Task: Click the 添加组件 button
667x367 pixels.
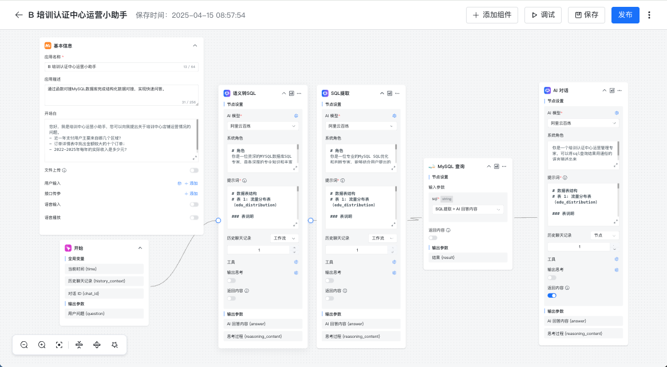Action: coord(492,15)
